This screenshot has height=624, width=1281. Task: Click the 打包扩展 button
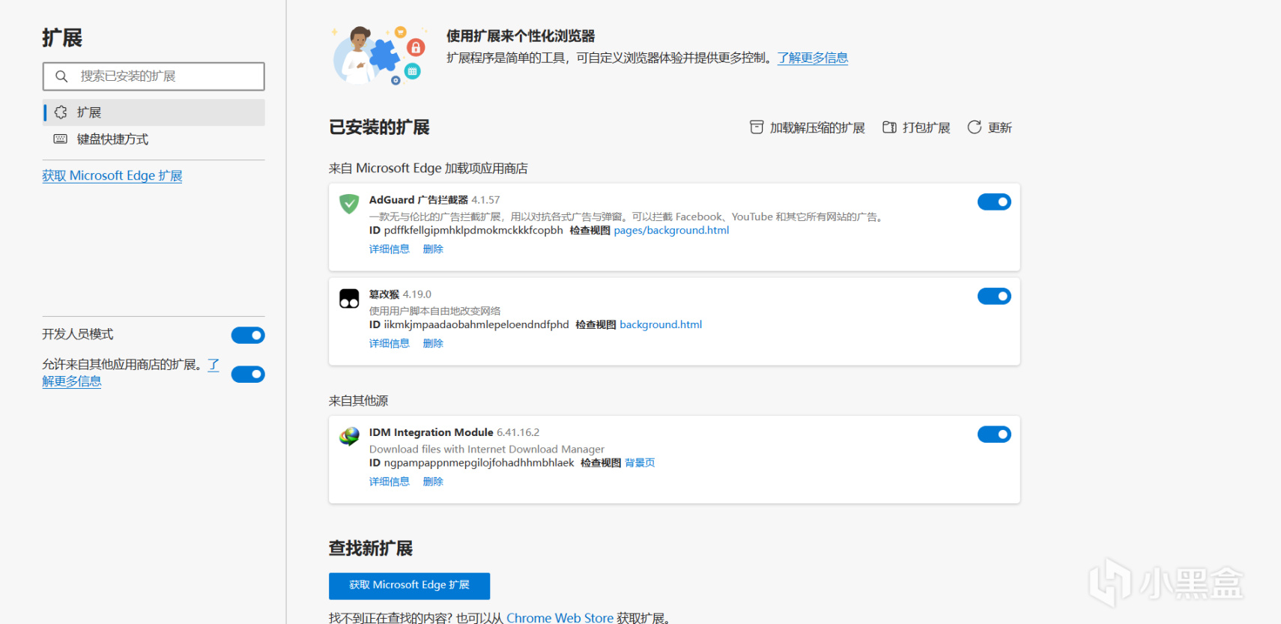tap(916, 127)
